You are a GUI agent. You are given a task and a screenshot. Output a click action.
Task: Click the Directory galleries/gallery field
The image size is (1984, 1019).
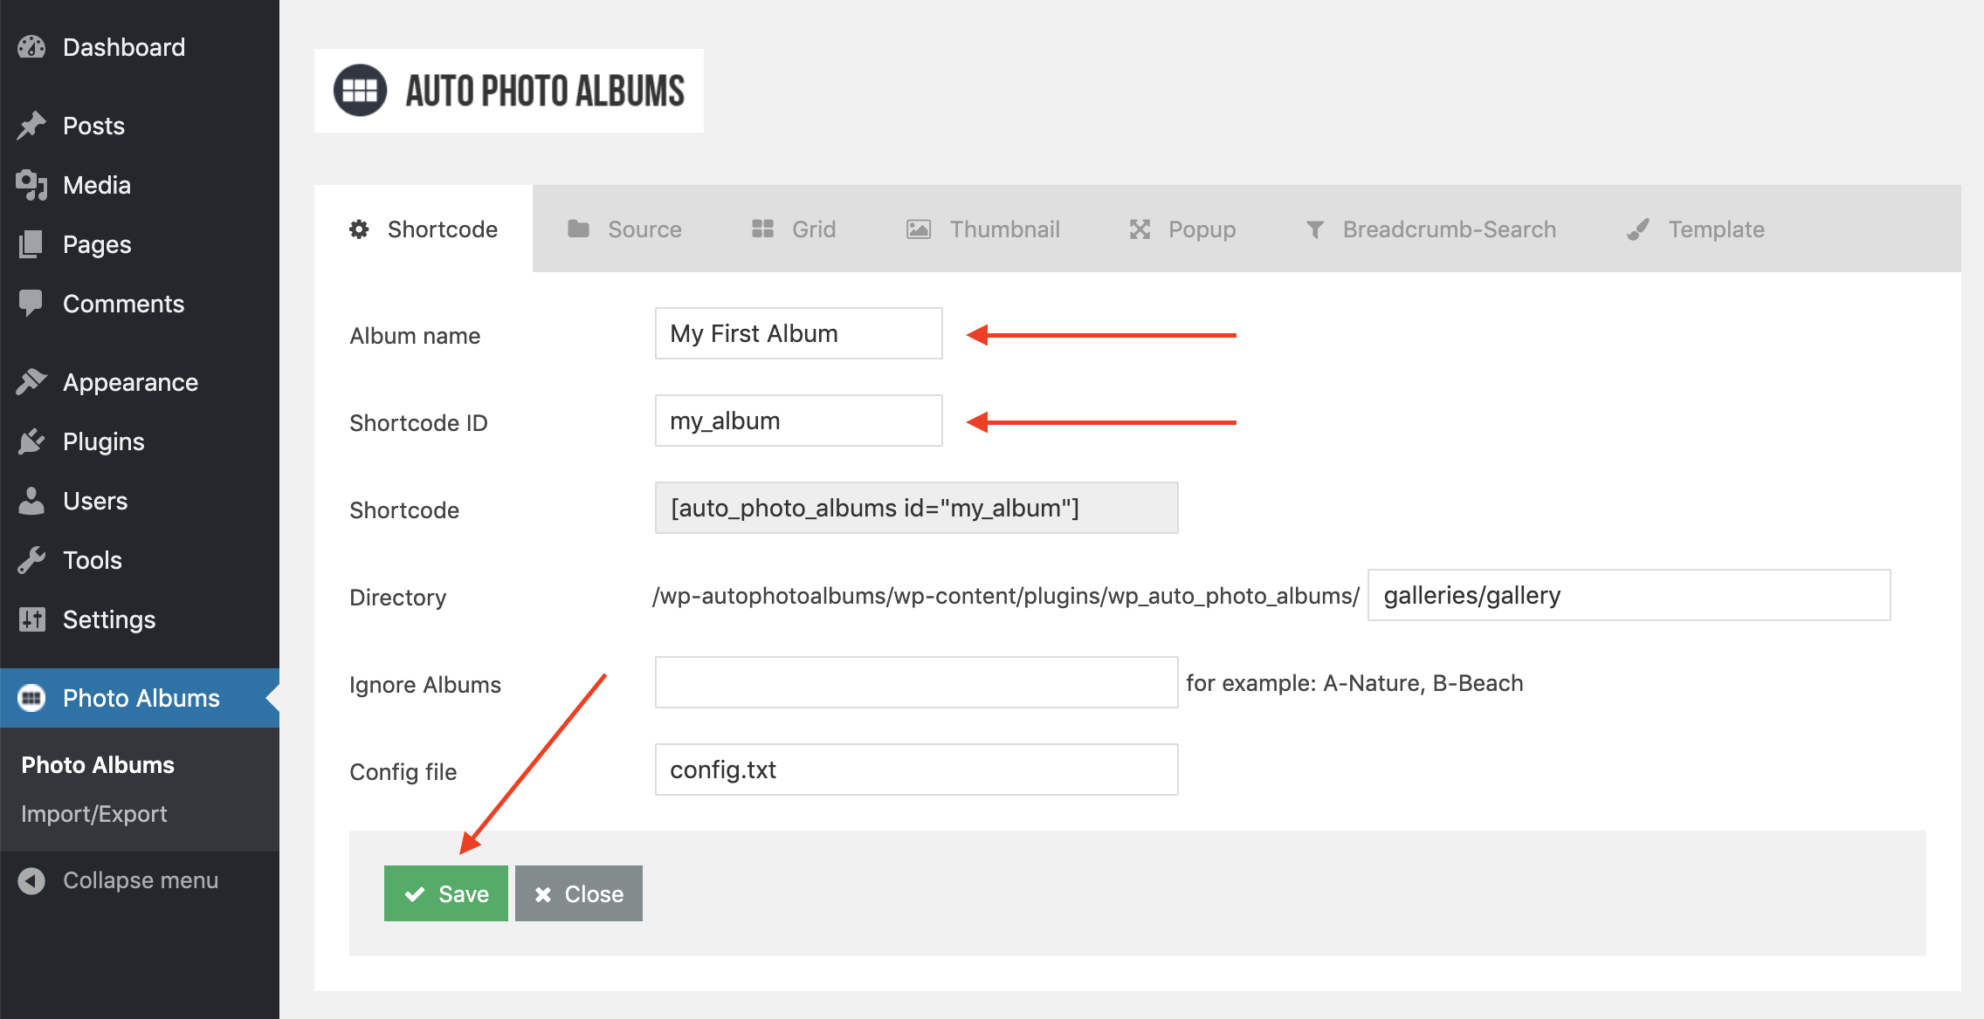(x=1629, y=595)
